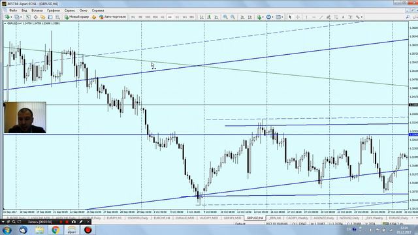Toggle the Авто-торговля button

tap(112, 17)
